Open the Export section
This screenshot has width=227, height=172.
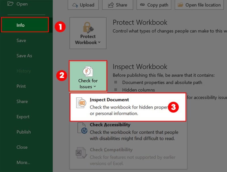[x=22, y=117]
